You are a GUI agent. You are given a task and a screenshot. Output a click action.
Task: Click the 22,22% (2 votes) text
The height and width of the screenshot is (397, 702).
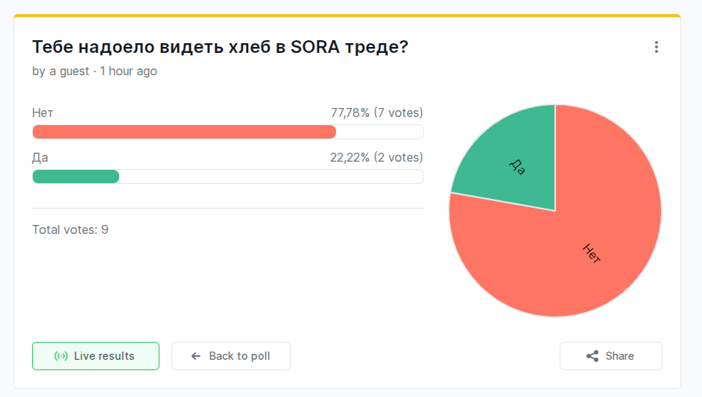[x=376, y=158]
